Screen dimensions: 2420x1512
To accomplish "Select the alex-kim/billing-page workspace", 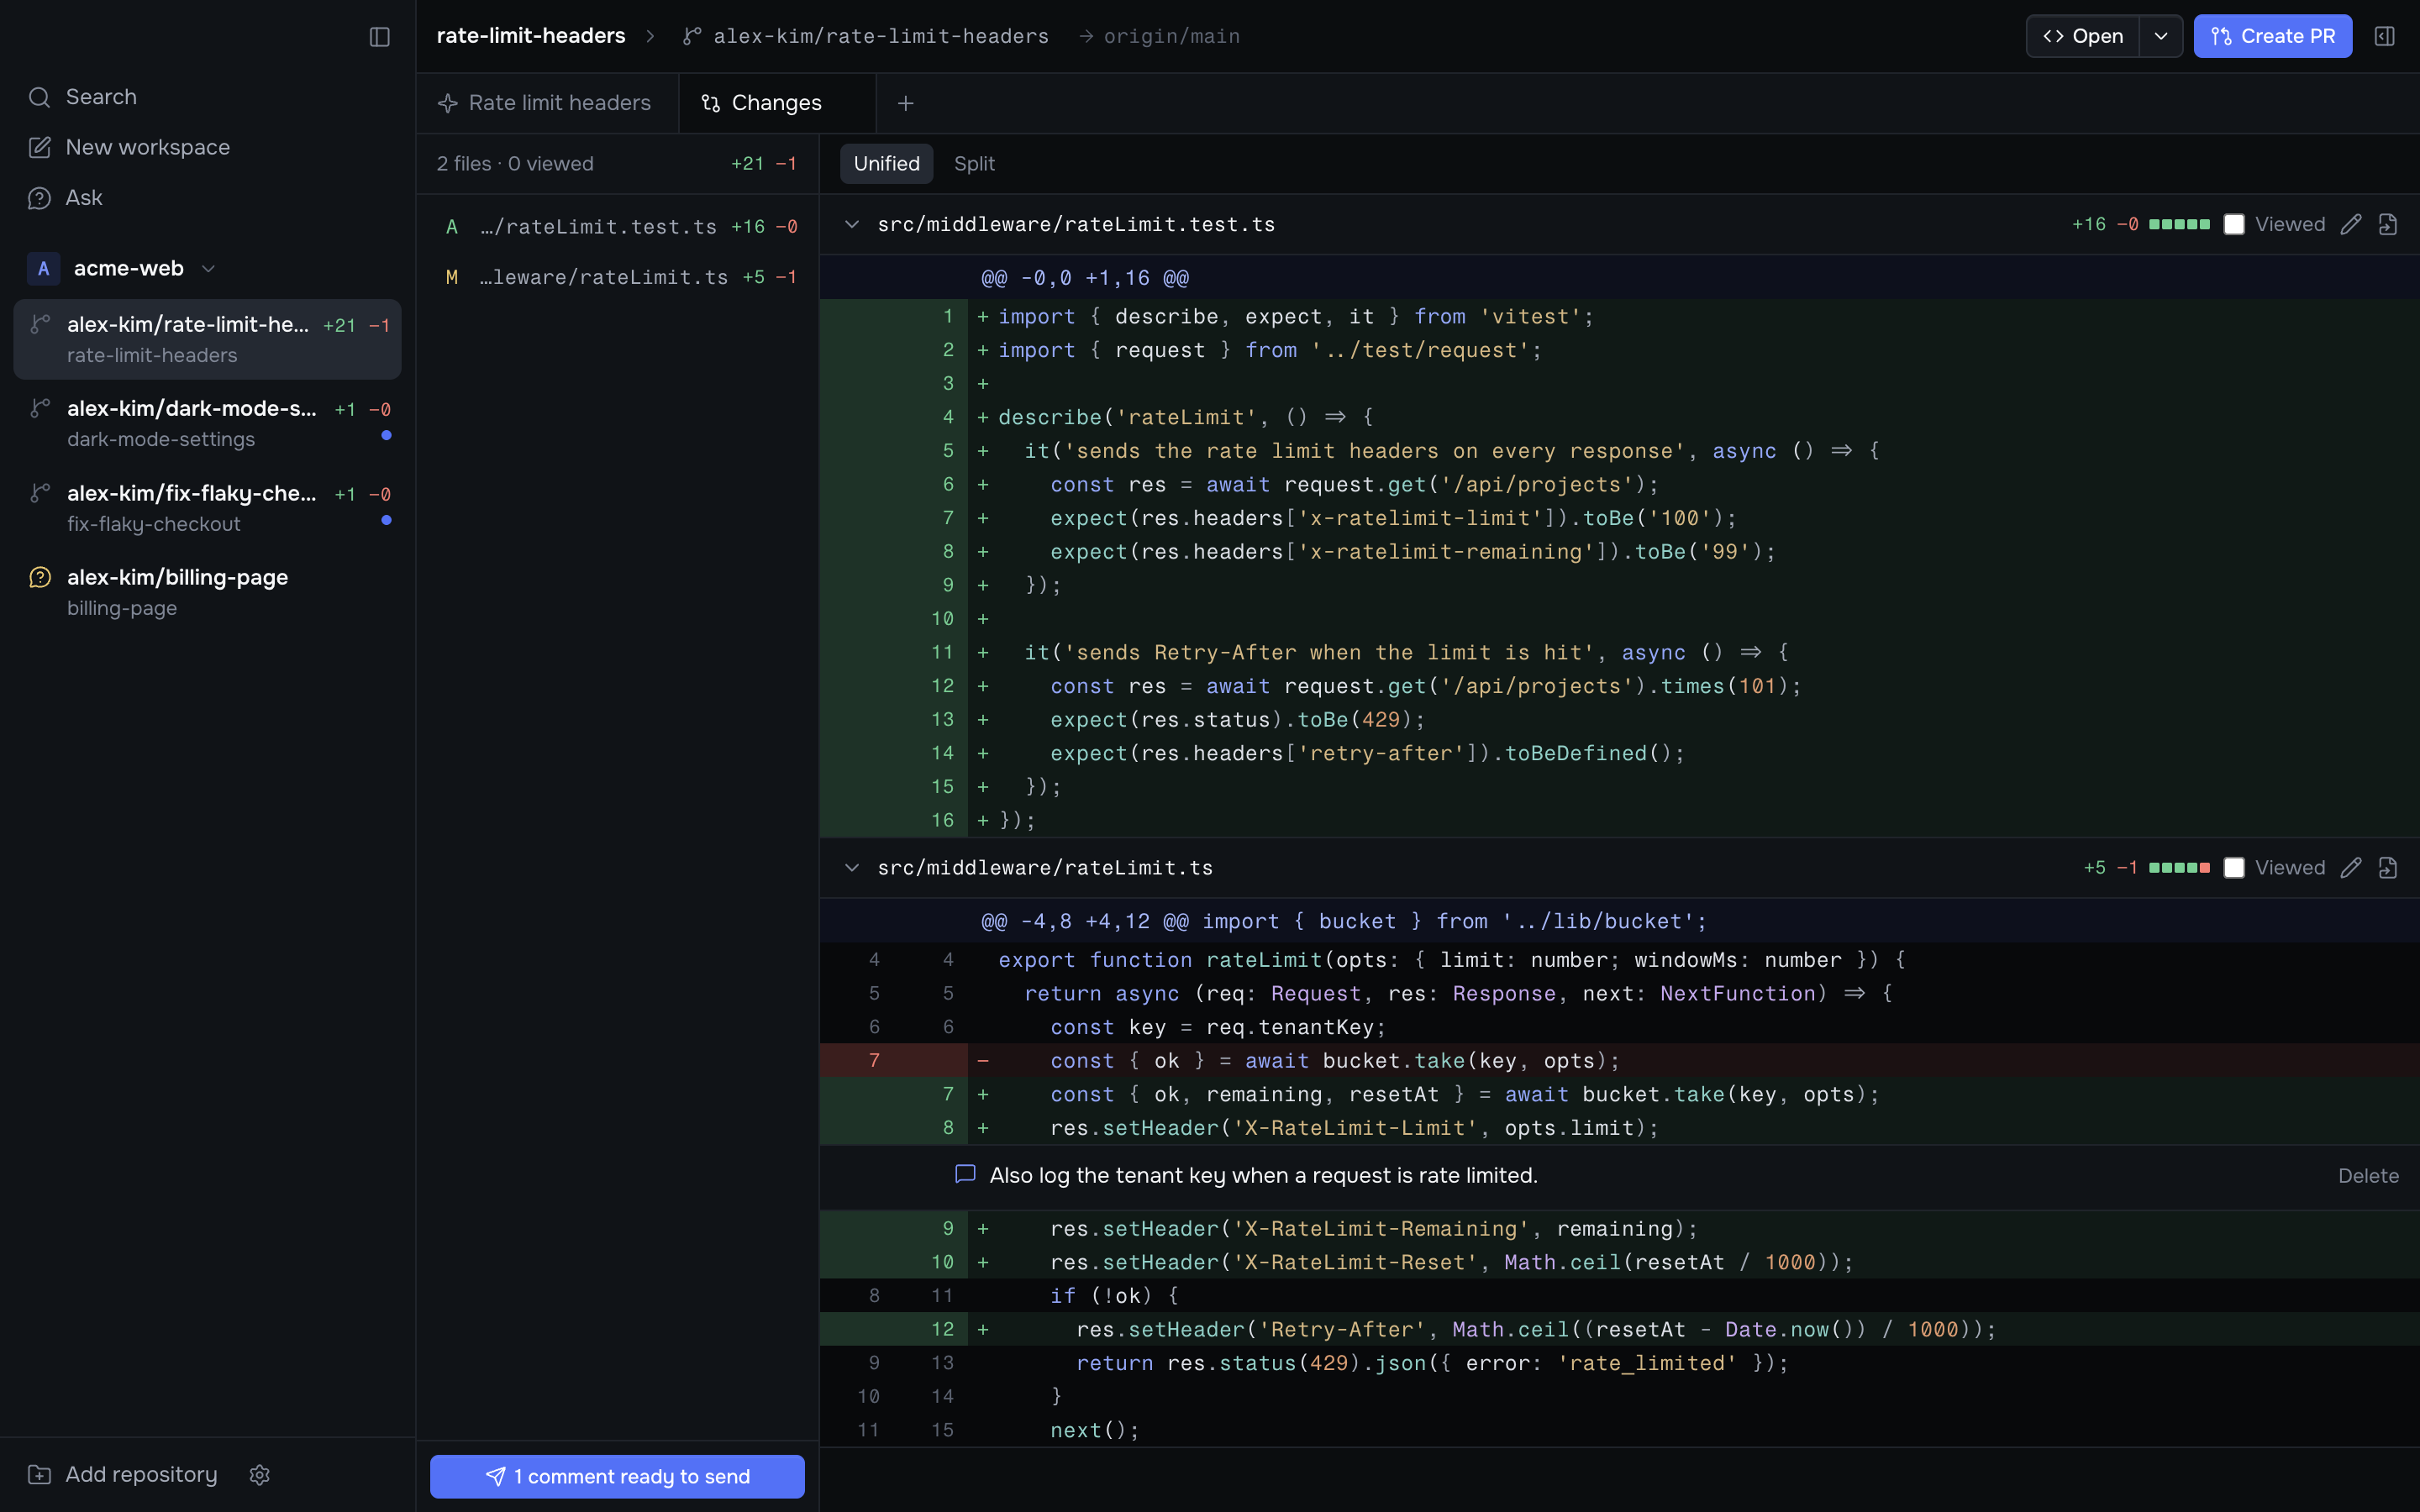I will click(x=207, y=592).
